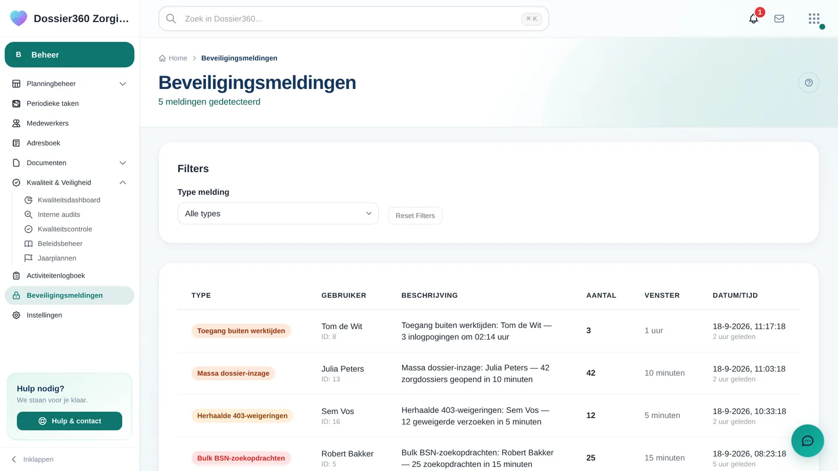838x471 pixels.
Task: Click the Dossier360 heart logo
Action: (x=19, y=18)
